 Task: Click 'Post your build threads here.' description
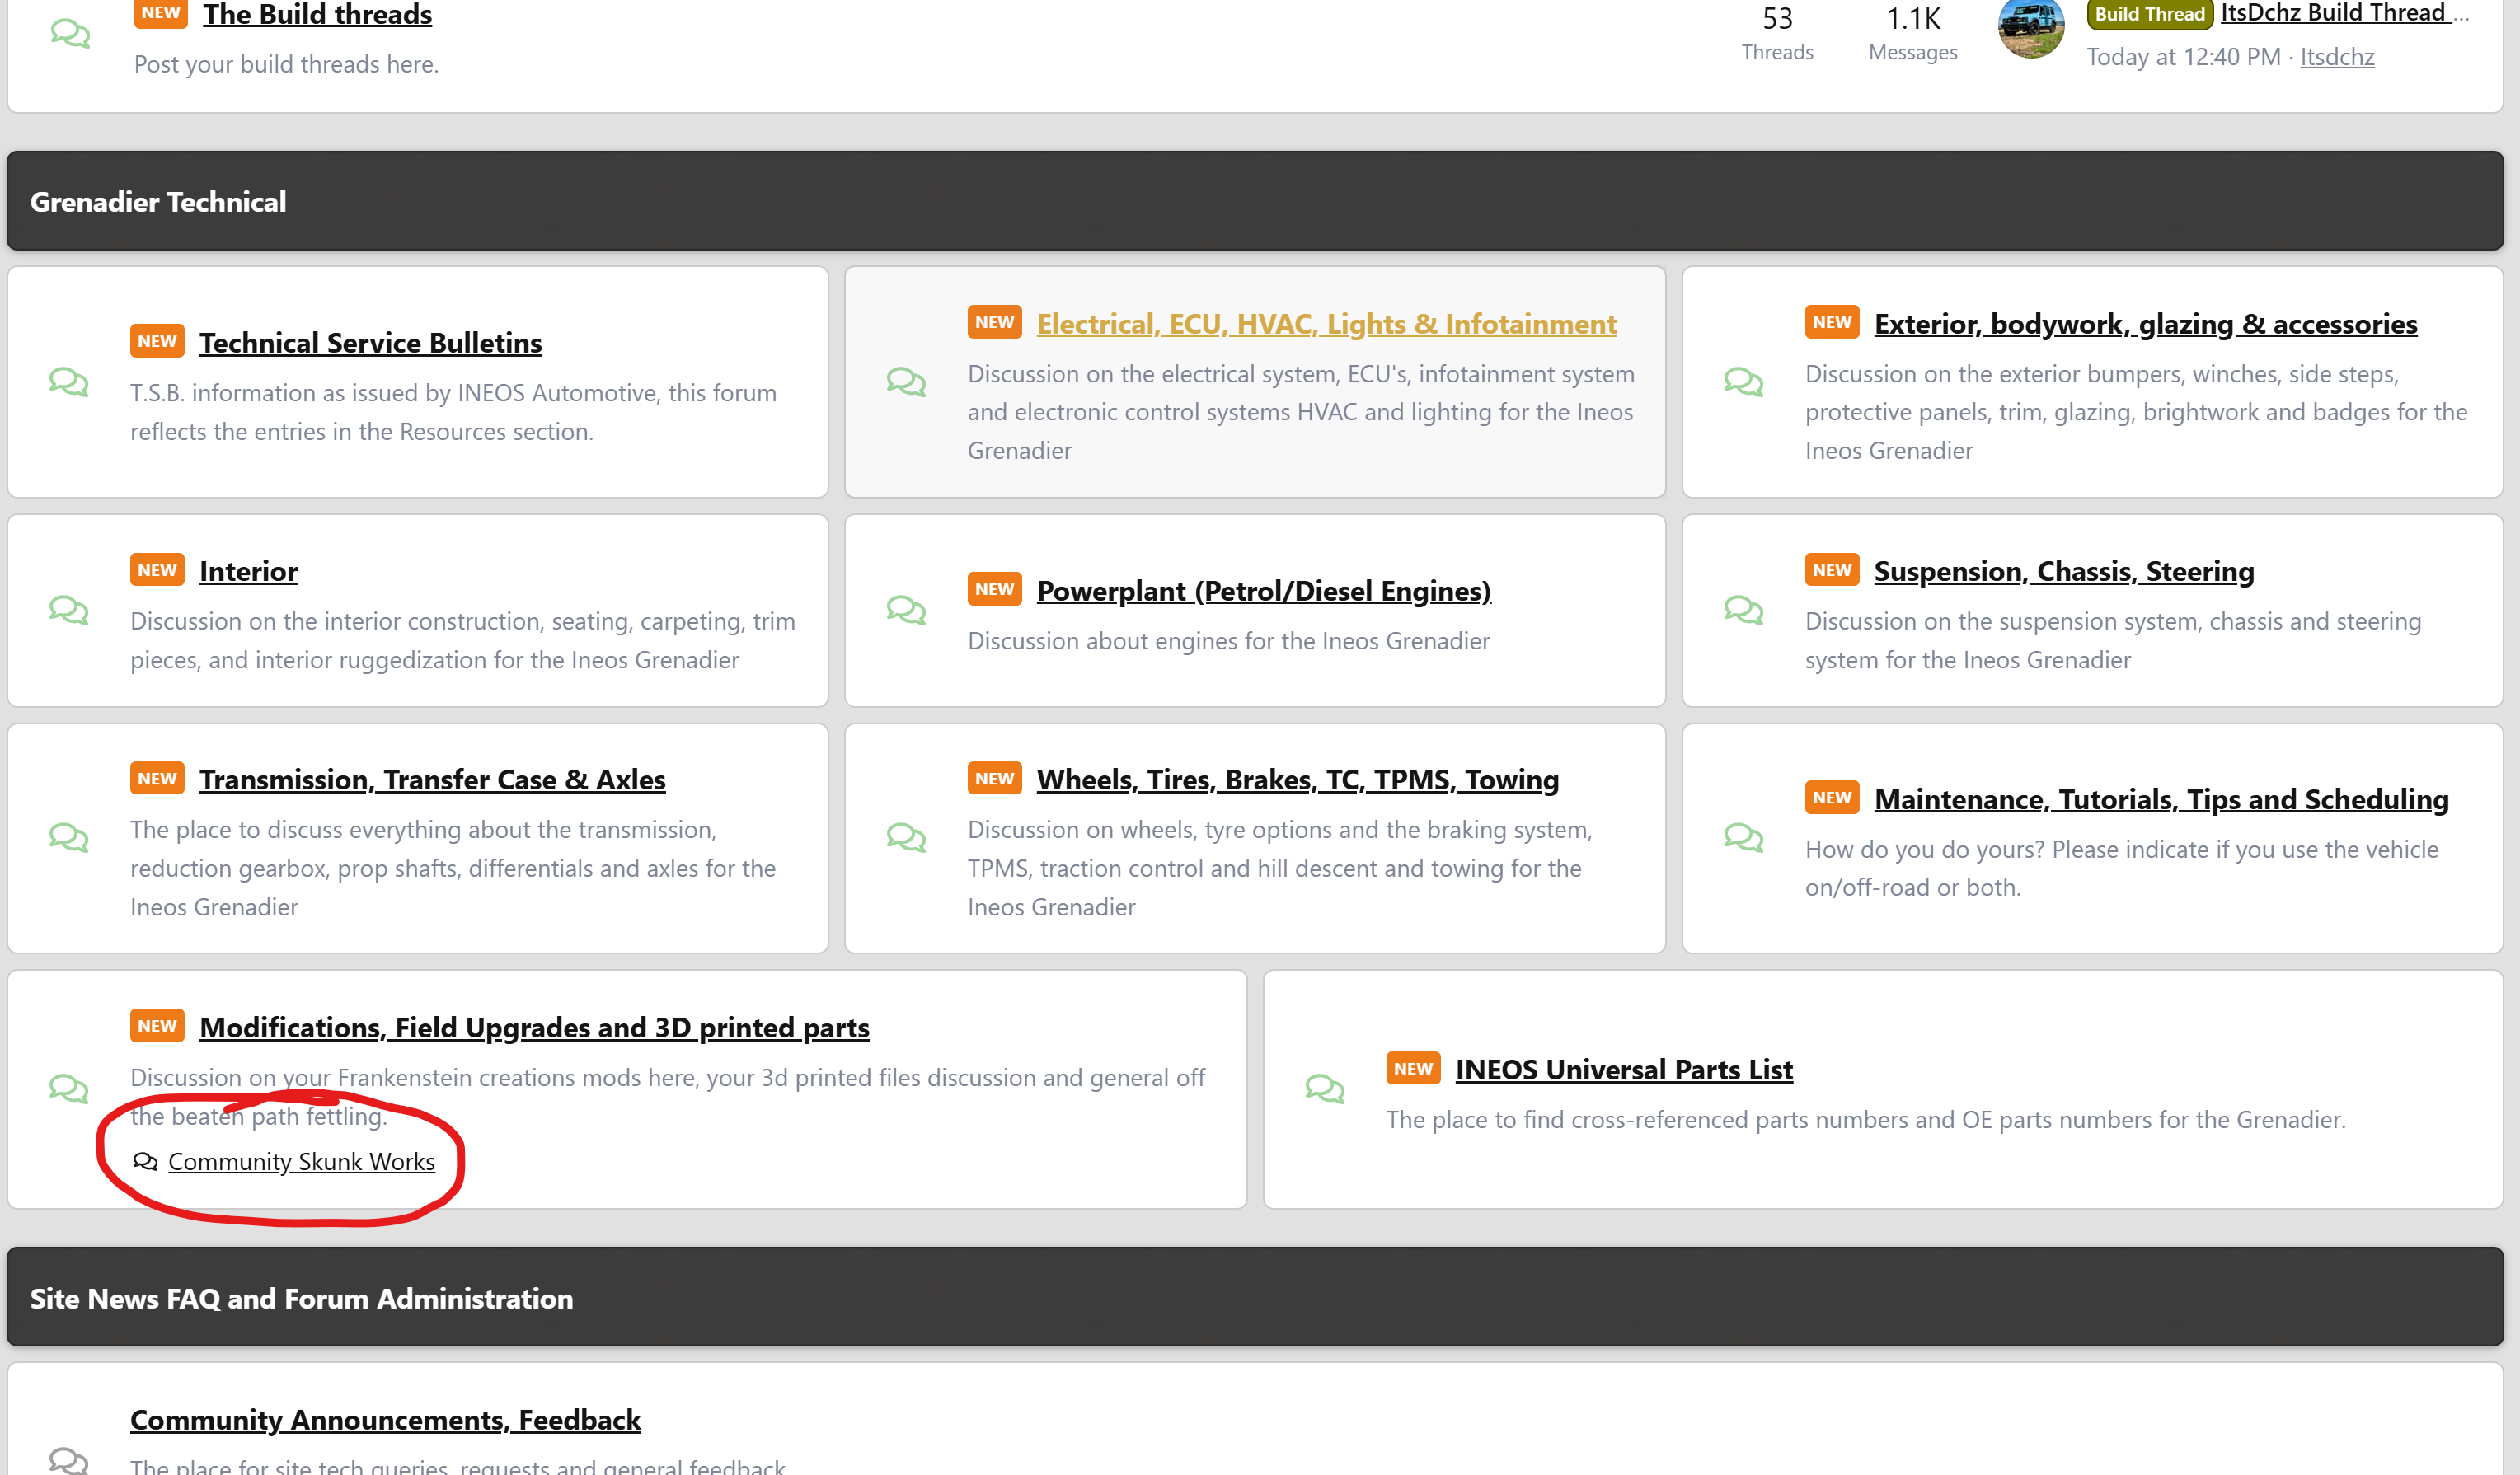coord(287,64)
